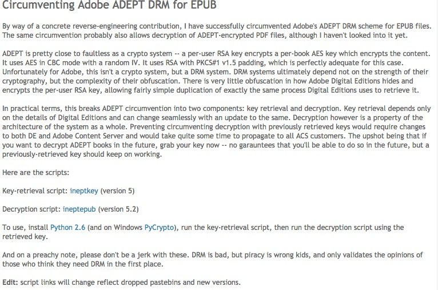Click the '(version 5)' text beside ineptkey

[117, 191]
